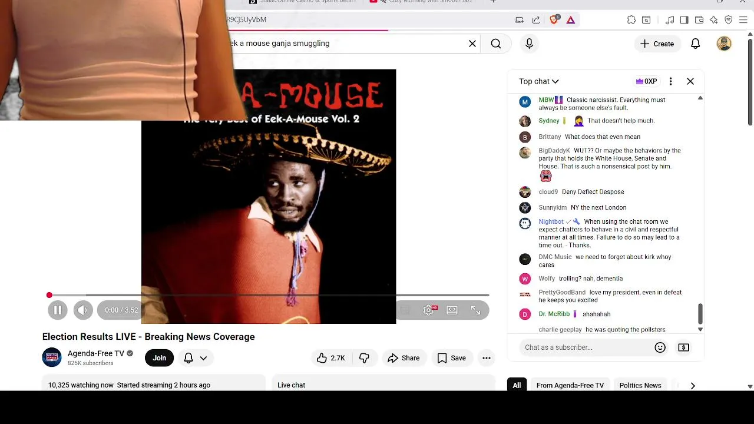Open the account avatar menu
Screen dimensions: 754x424
[x=724, y=44]
